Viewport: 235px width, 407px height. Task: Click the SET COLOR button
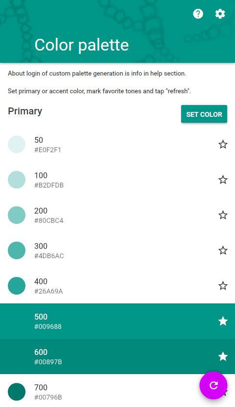pos(204,114)
